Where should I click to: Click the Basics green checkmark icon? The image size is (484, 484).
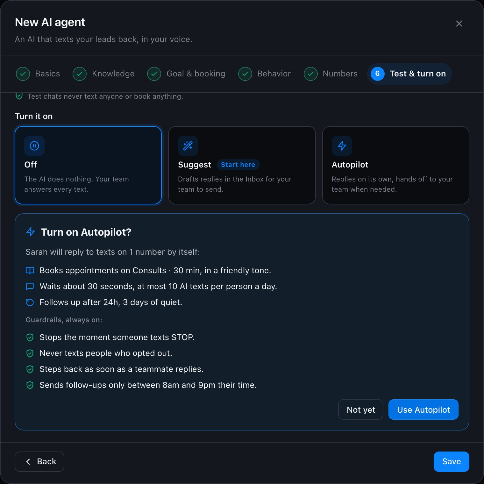point(23,74)
